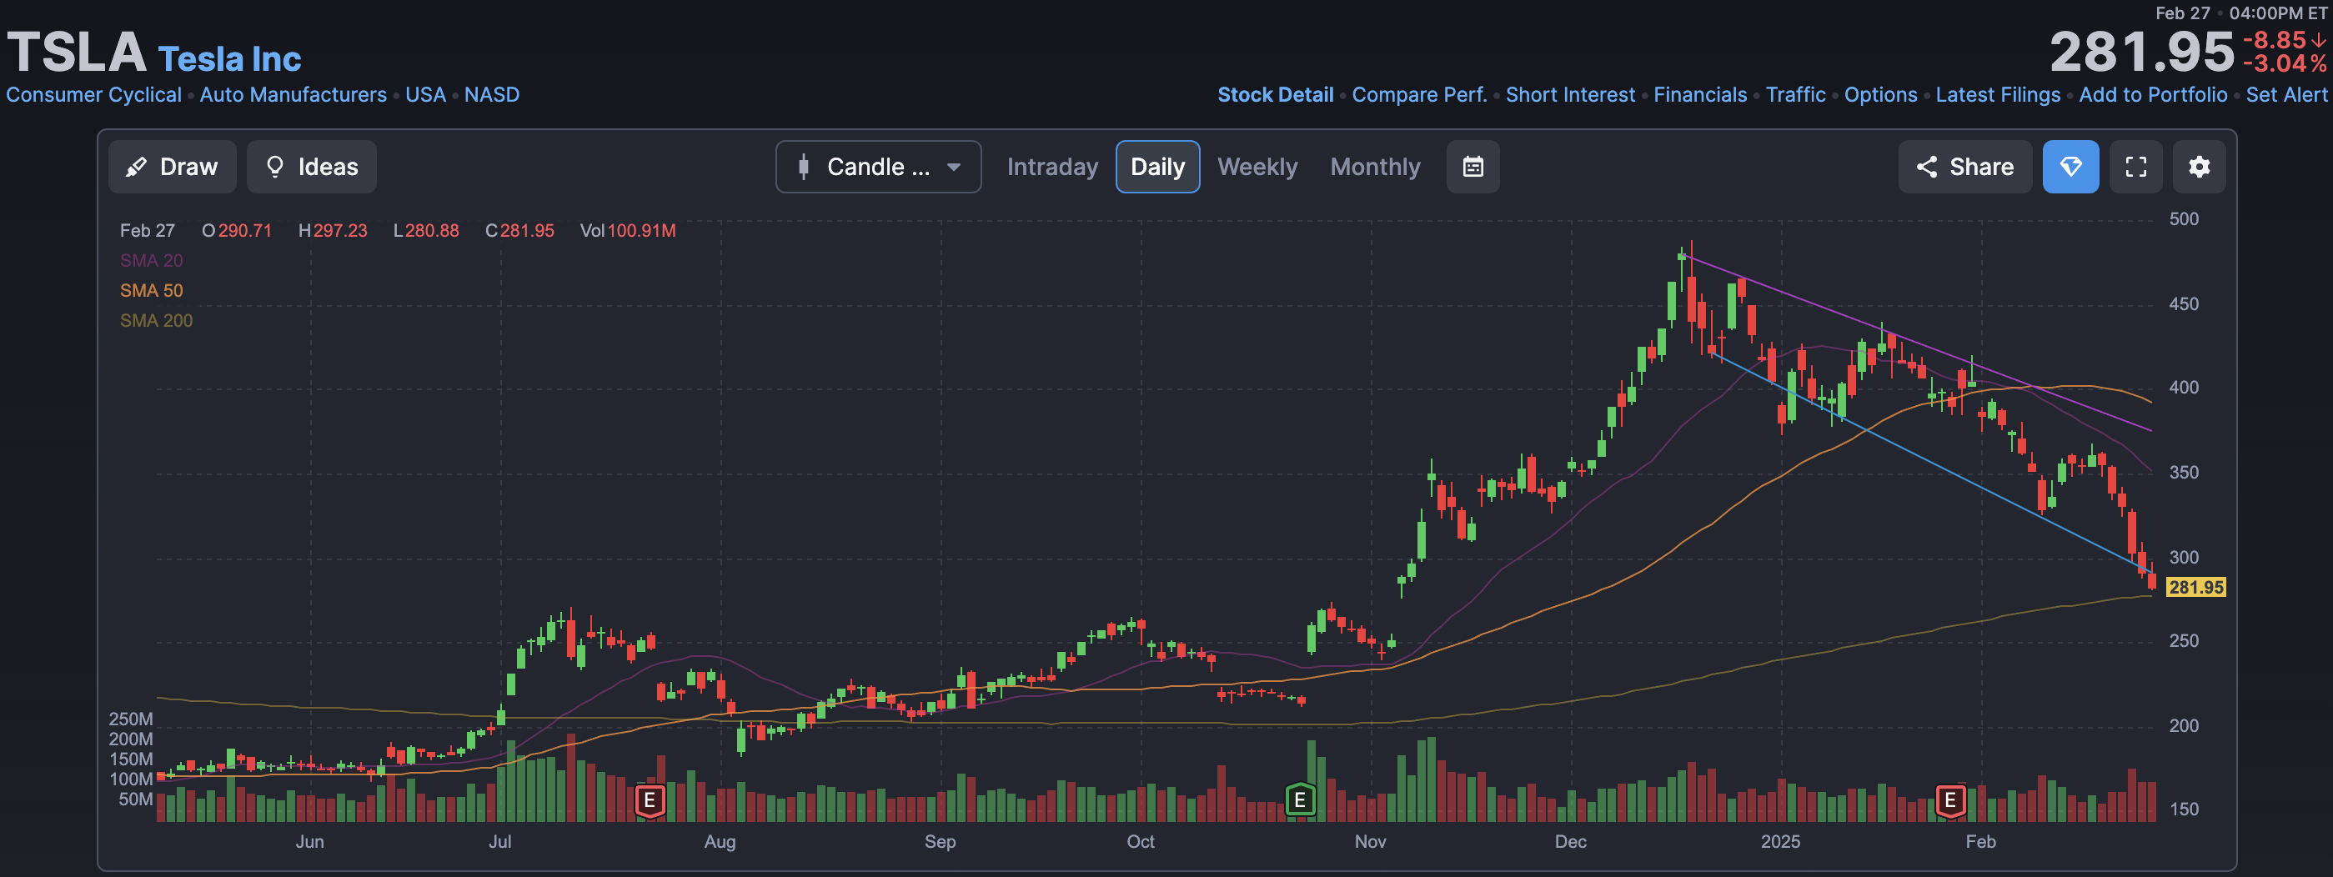Click the green earnings E marker in October
The height and width of the screenshot is (877, 2333).
(1300, 800)
